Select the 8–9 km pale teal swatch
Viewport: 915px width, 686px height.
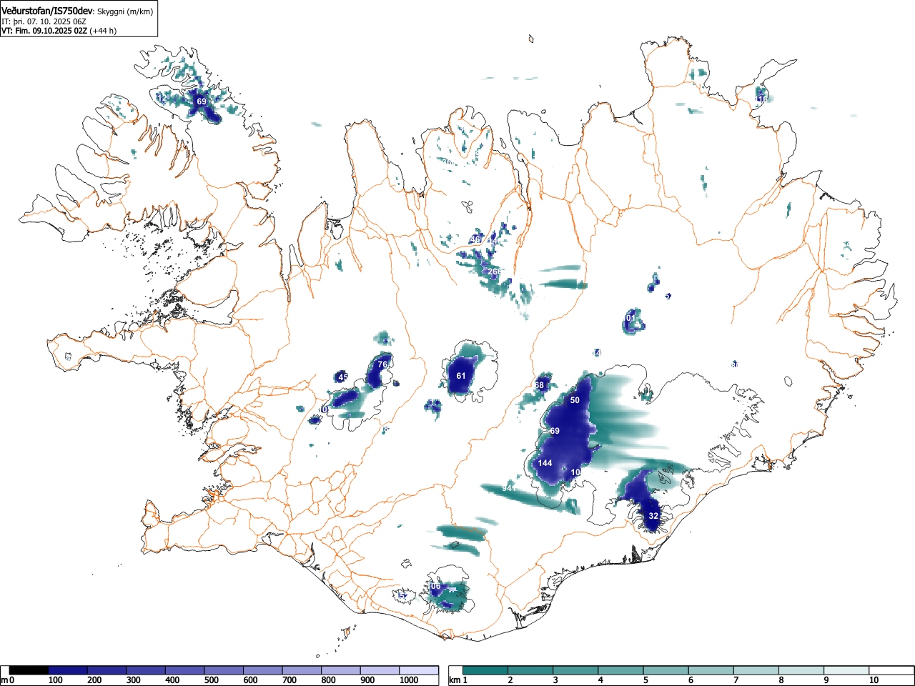(x=801, y=670)
